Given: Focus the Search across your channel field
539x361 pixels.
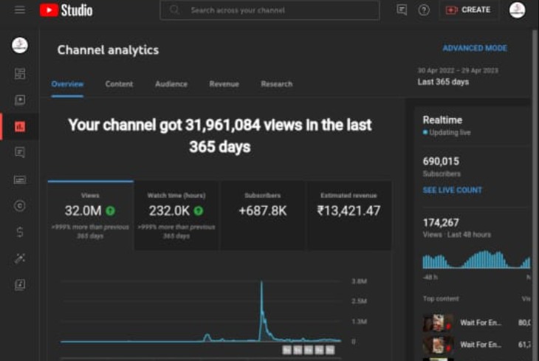Looking at the screenshot, I should 269,10.
